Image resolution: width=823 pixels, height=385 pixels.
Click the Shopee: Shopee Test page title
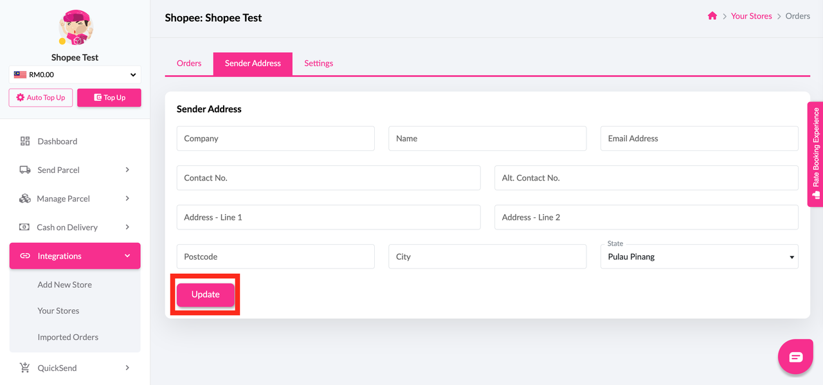point(213,18)
